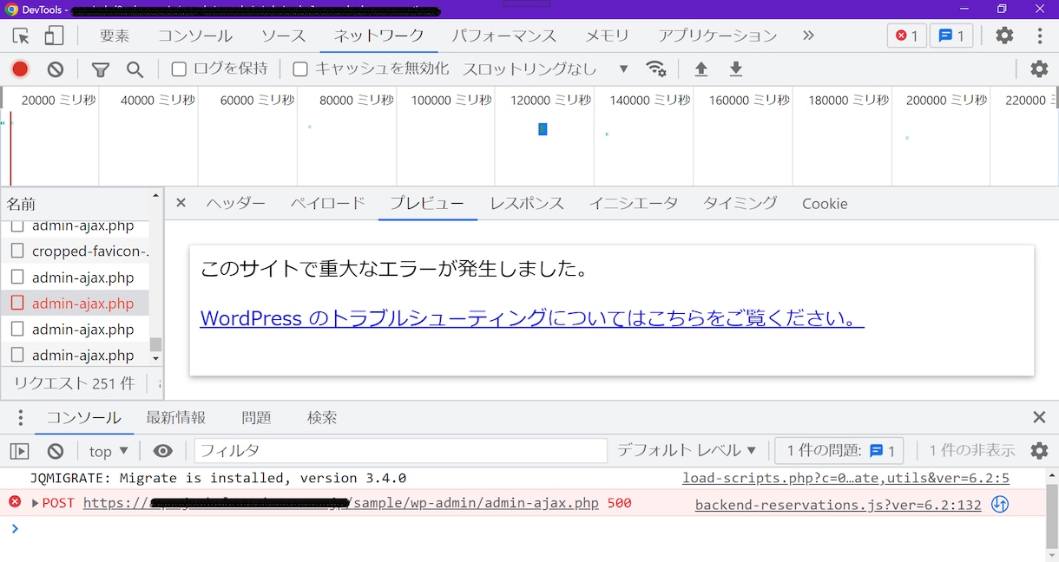Open DevTools settings gear in top bar
Image resolution: width=1059 pixels, height=562 pixels.
pos(1004,36)
